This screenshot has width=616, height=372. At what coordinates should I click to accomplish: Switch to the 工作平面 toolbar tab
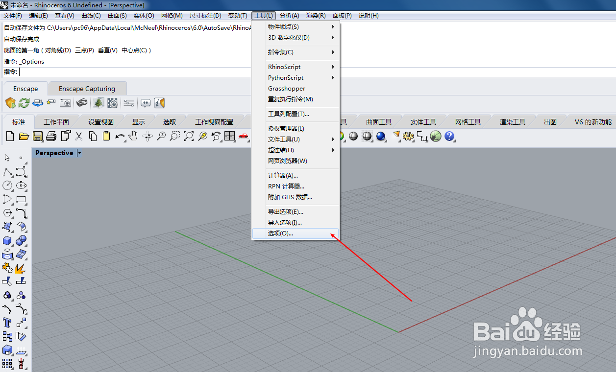[56, 122]
